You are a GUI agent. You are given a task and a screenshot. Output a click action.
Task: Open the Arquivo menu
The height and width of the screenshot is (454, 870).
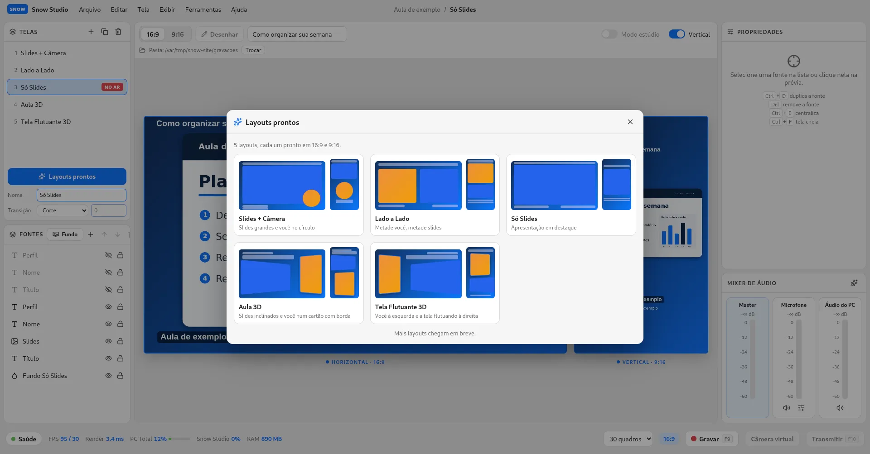click(x=90, y=10)
